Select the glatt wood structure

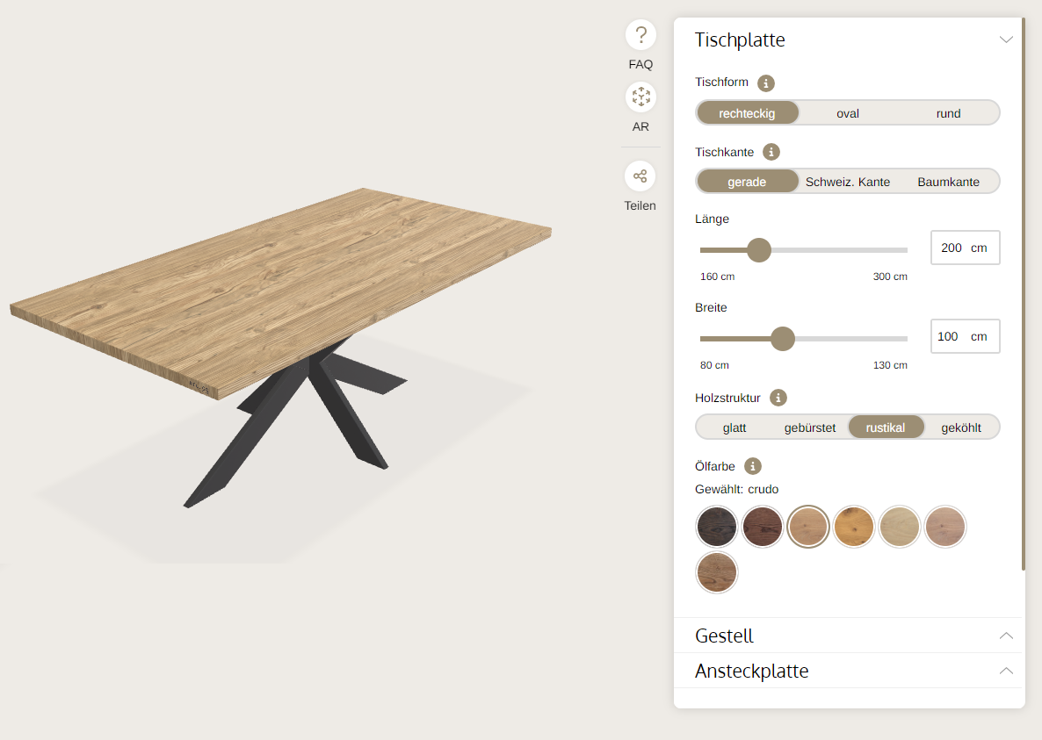coord(734,427)
